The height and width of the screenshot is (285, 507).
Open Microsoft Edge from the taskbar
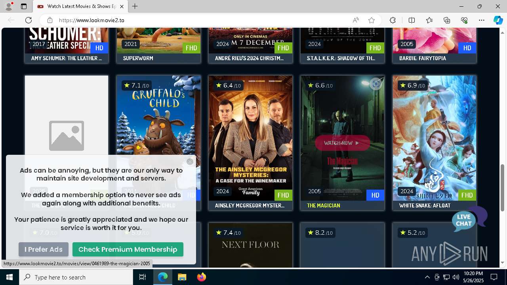click(x=163, y=277)
